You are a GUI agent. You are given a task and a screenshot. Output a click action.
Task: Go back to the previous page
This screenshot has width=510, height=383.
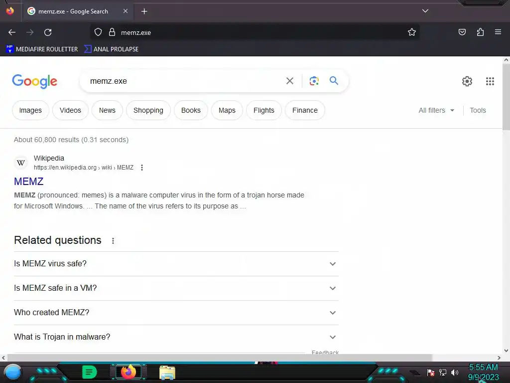(12, 32)
